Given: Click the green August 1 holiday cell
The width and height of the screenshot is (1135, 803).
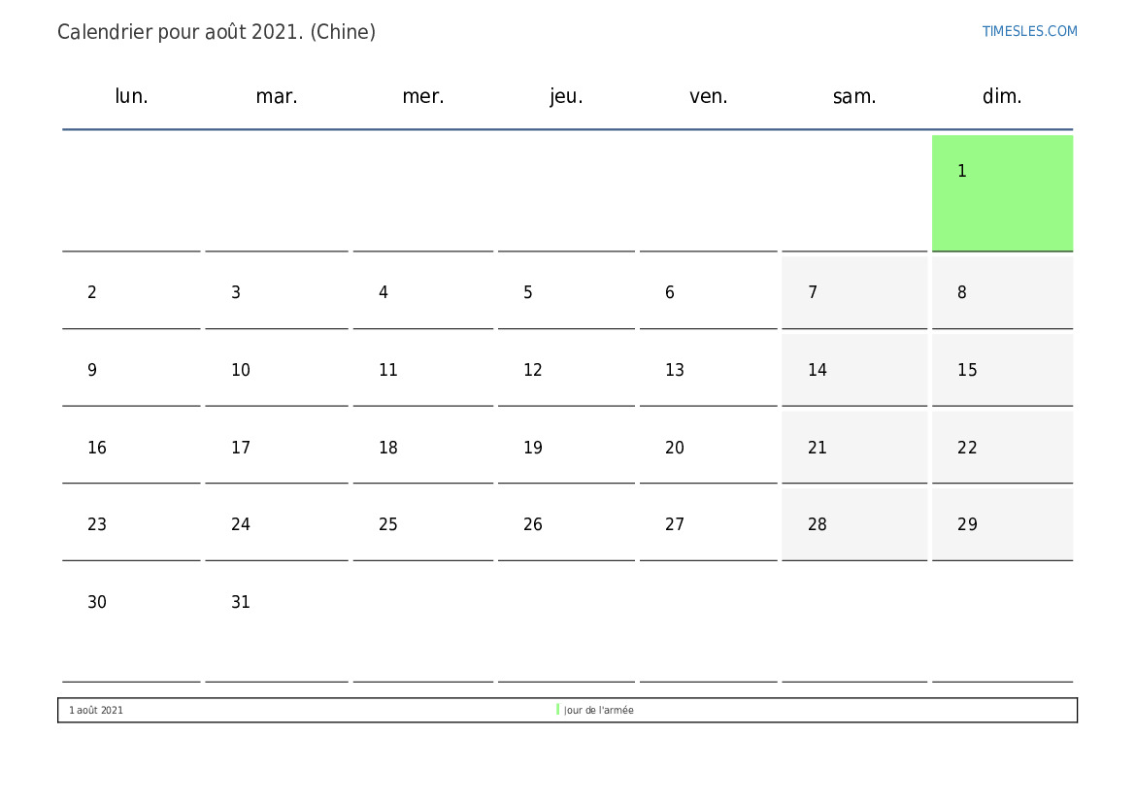Looking at the screenshot, I should [x=1002, y=192].
